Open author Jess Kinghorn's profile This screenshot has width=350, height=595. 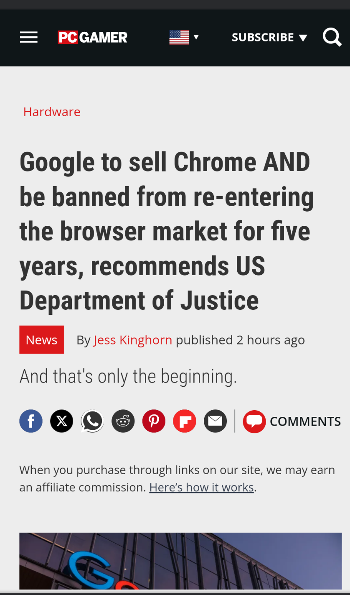coord(133,340)
